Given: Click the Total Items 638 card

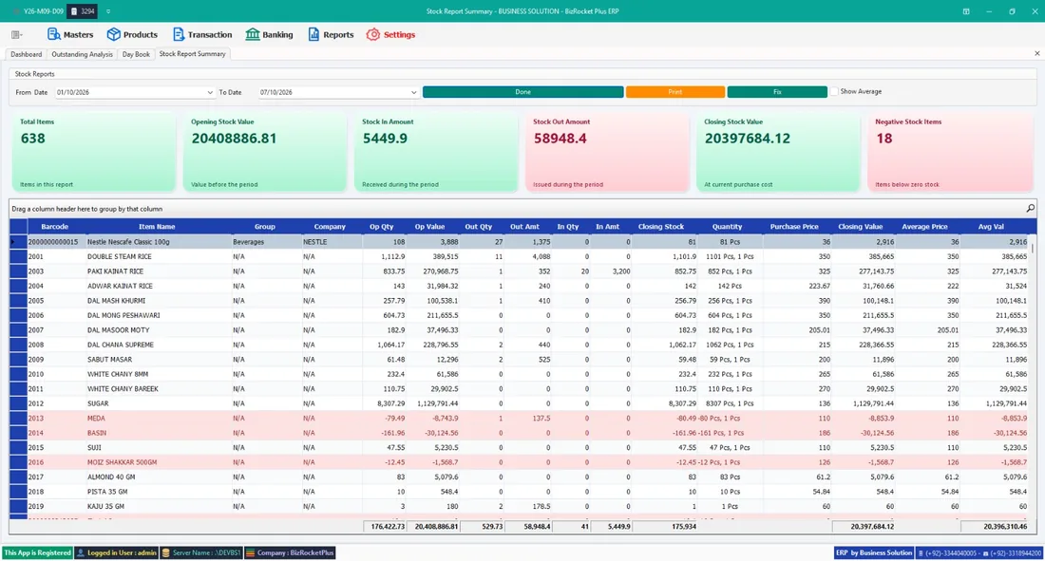Looking at the screenshot, I should [94, 153].
